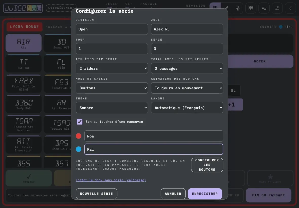Open the wave conditions icon
The height and width of the screenshot is (208, 299).
click(x=264, y=8)
